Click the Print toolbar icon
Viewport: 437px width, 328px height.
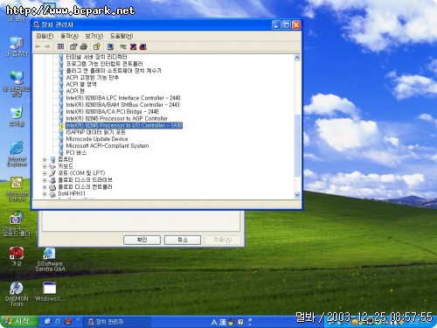point(84,46)
